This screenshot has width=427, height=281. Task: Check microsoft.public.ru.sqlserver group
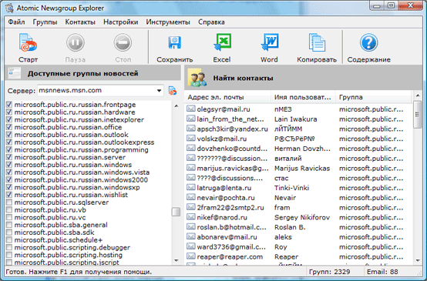[x=9, y=202]
